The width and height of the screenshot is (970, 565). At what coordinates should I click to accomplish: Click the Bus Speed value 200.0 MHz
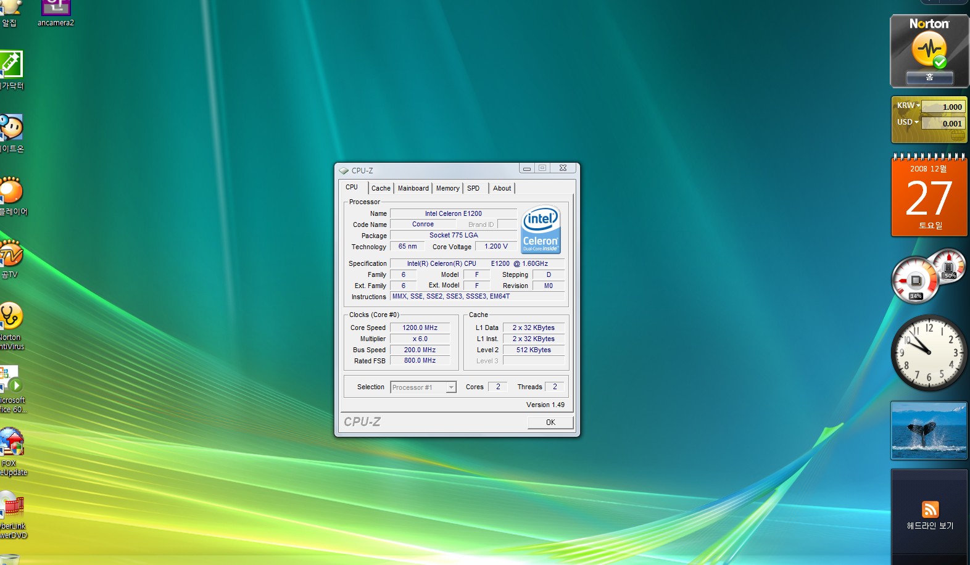pos(420,350)
